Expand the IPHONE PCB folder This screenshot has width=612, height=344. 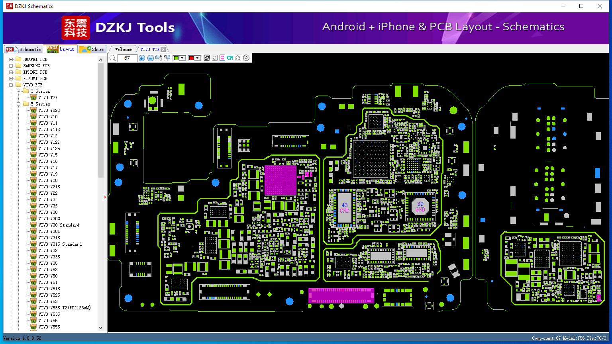11,72
